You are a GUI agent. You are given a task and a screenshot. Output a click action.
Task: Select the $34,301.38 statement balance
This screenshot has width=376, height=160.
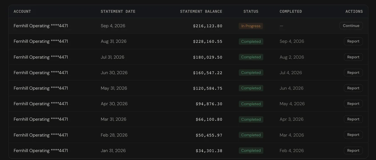coord(209,151)
